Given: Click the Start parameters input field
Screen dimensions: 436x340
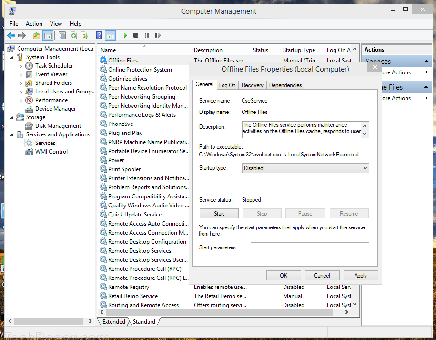Looking at the screenshot, I should click(x=310, y=247).
